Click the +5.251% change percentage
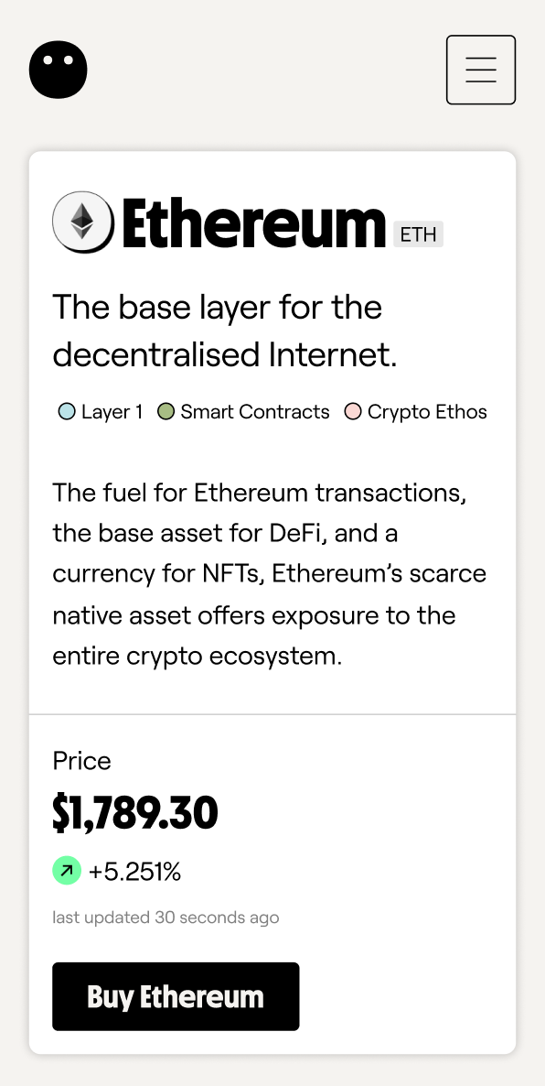The image size is (545, 1086). pyautogui.click(x=134, y=872)
